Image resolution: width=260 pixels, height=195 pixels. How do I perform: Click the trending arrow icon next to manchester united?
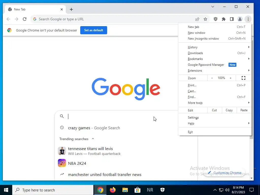click(x=62, y=174)
